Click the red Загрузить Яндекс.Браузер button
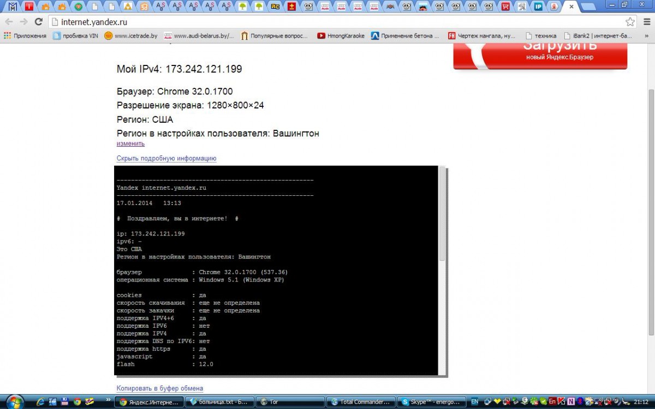 coord(540,55)
